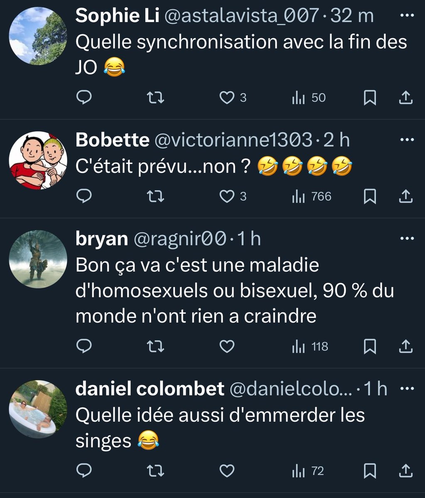
Task: Reply to bryan's tweet
Action: [85, 347]
